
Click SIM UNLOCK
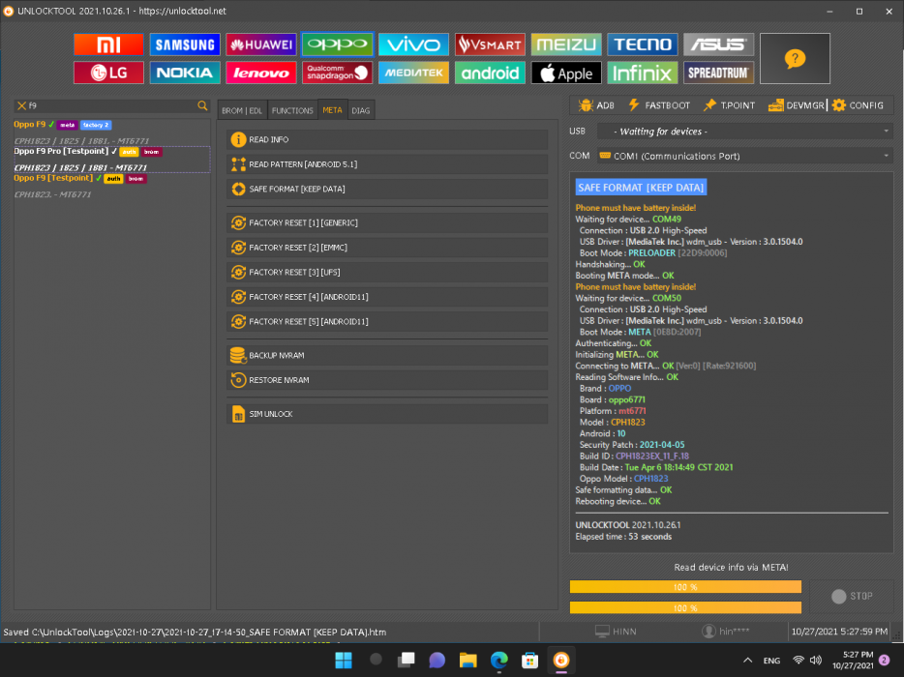387,414
